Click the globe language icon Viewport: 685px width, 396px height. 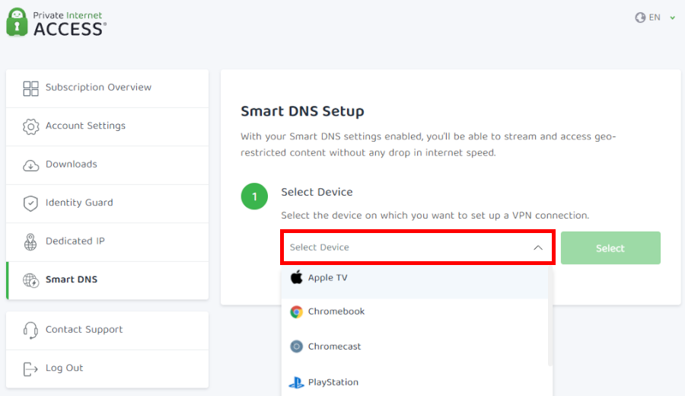(640, 18)
